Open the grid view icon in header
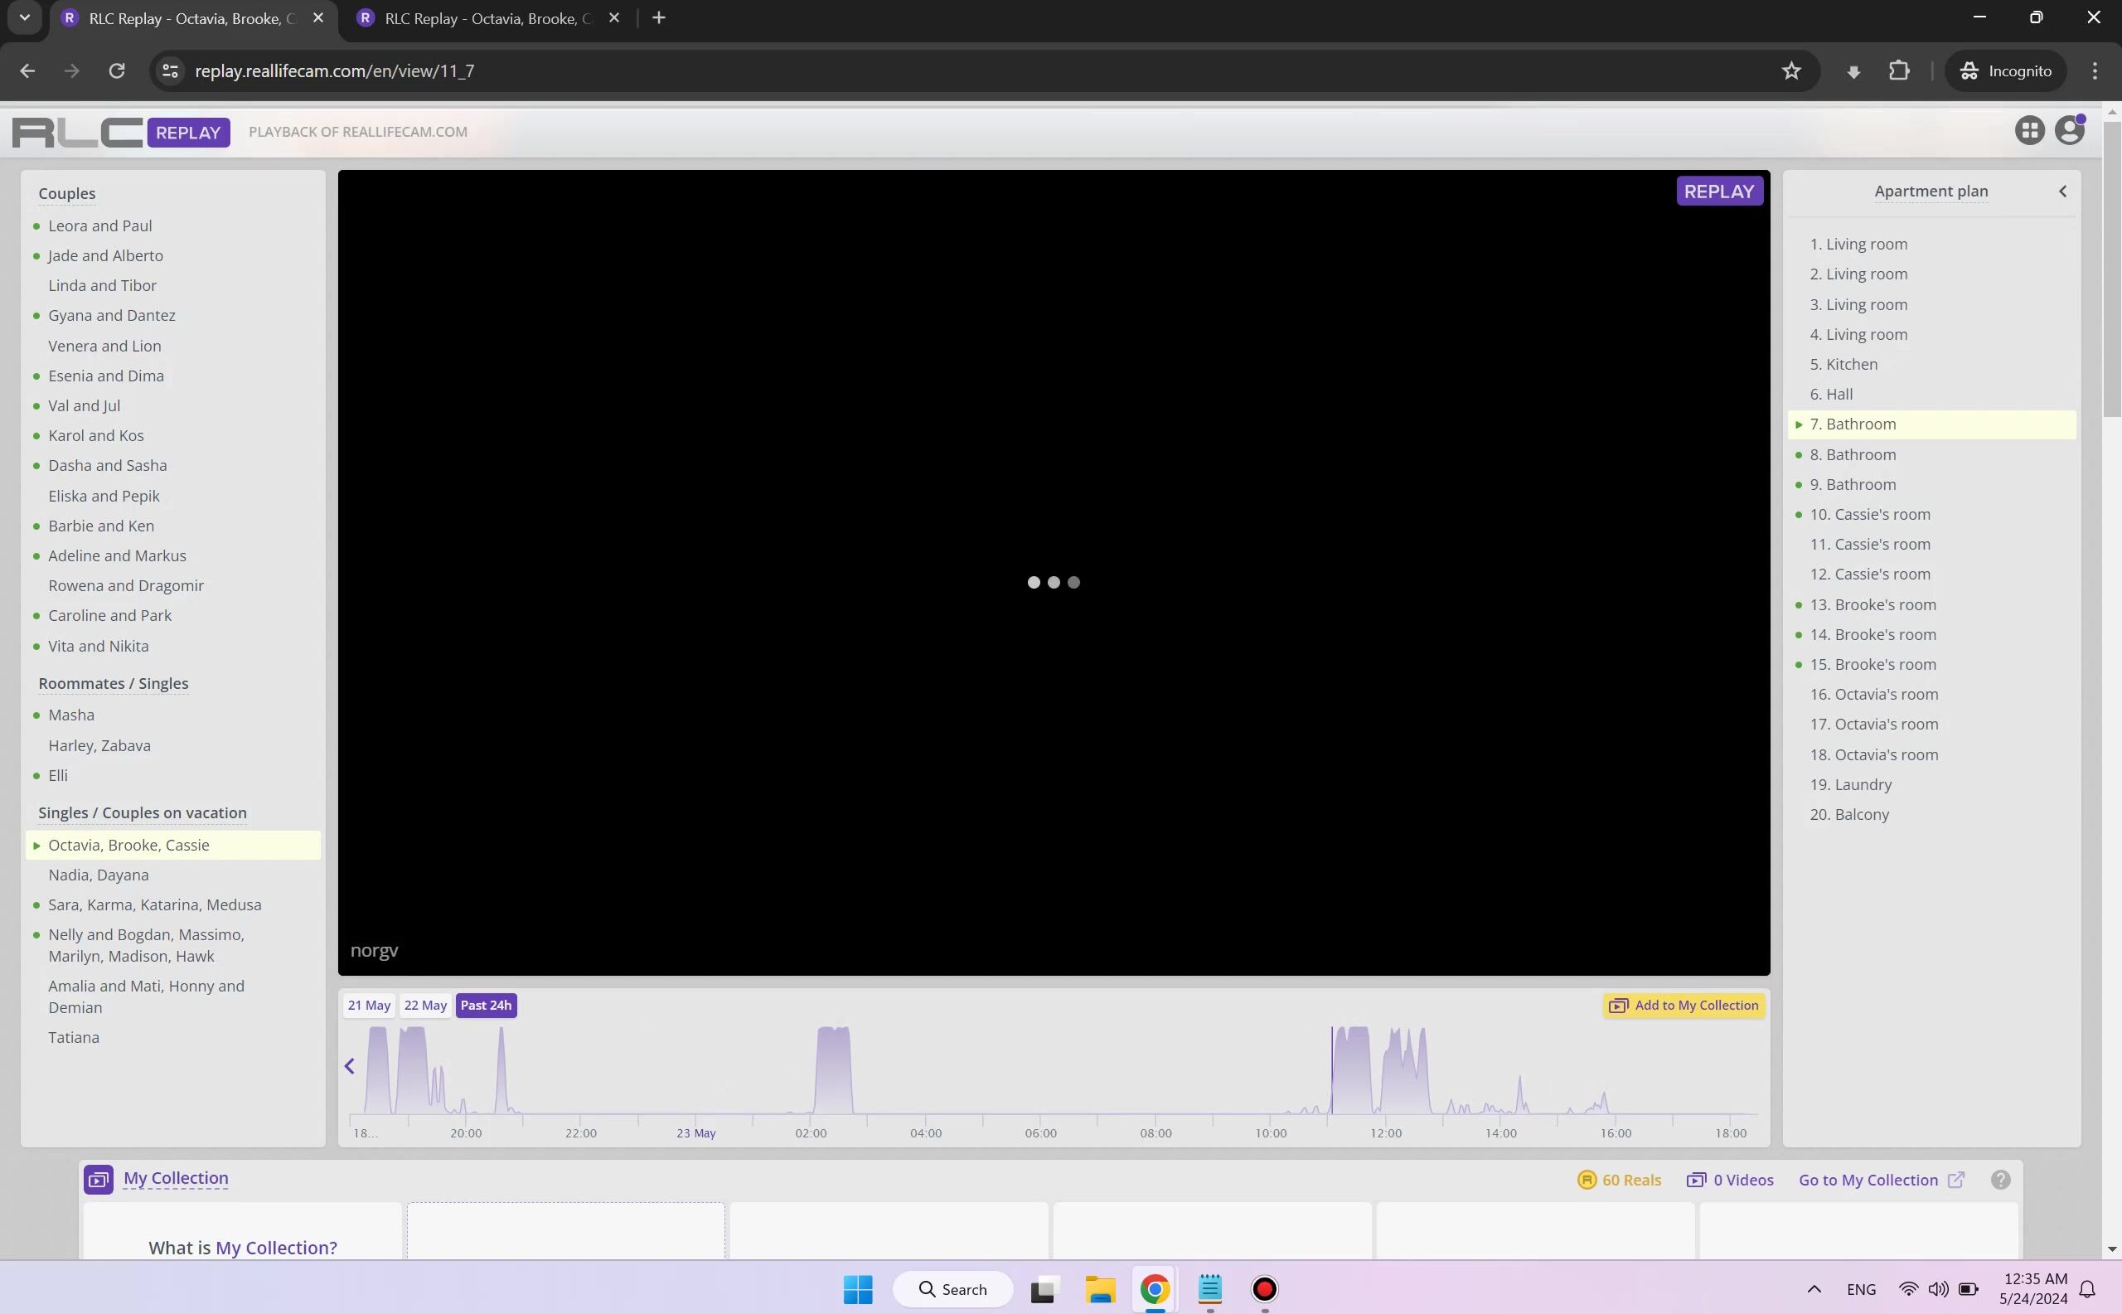This screenshot has height=1314, width=2122. [x=2029, y=131]
